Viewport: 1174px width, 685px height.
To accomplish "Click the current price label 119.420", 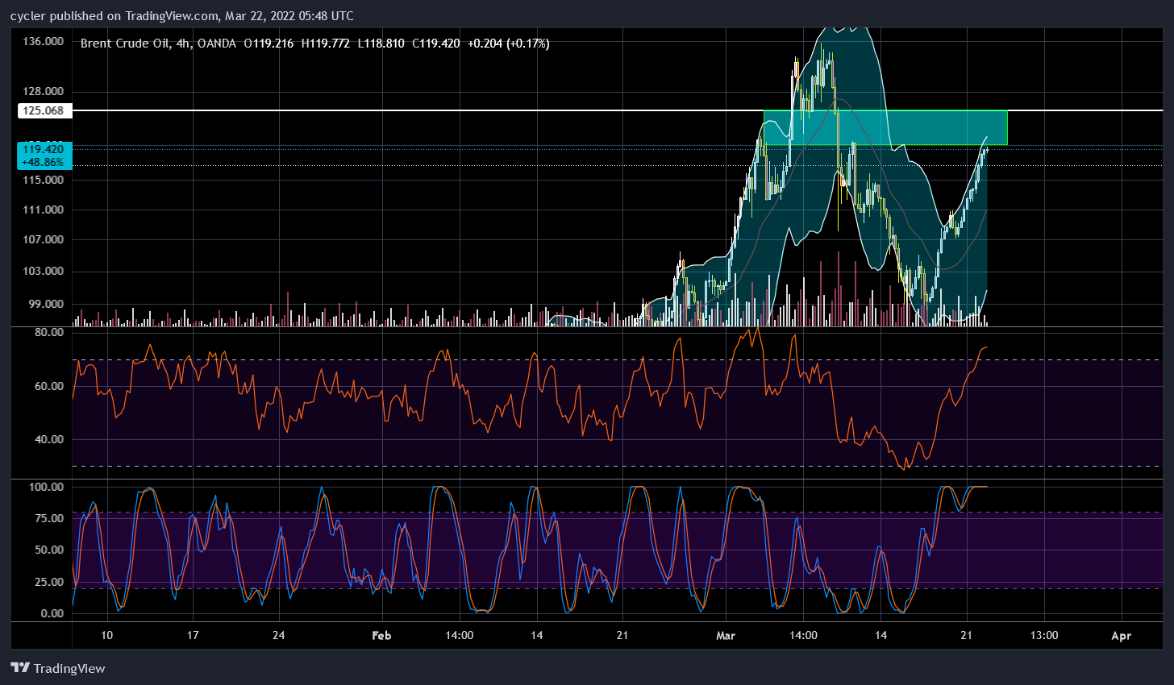I will [x=44, y=149].
